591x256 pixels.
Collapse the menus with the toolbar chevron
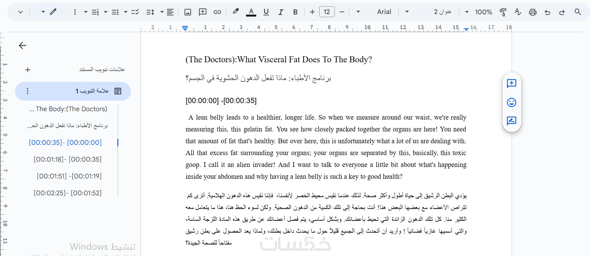pyautogui.click(x=21, y=12)
